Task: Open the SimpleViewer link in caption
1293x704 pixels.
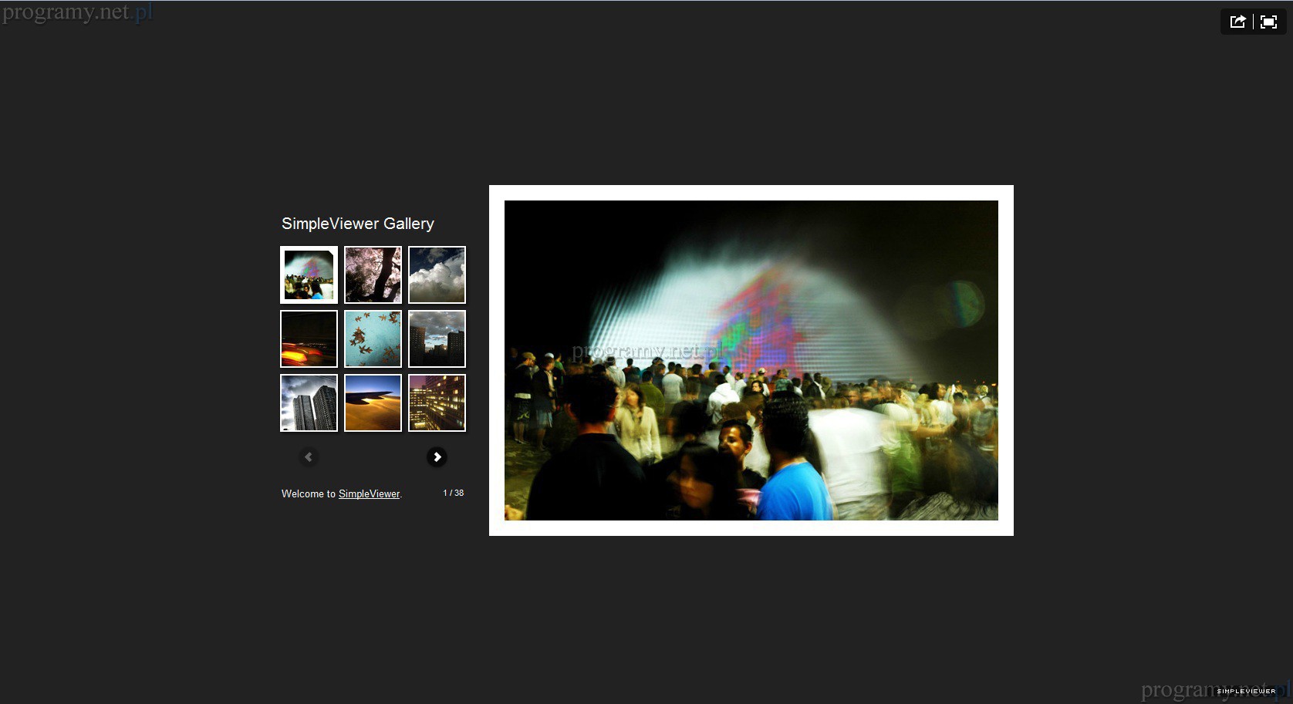Action: coord(369,494)
